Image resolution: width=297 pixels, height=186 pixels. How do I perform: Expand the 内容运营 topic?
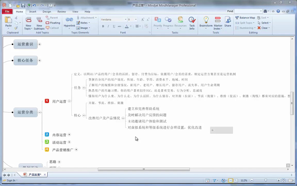point(69,135)
